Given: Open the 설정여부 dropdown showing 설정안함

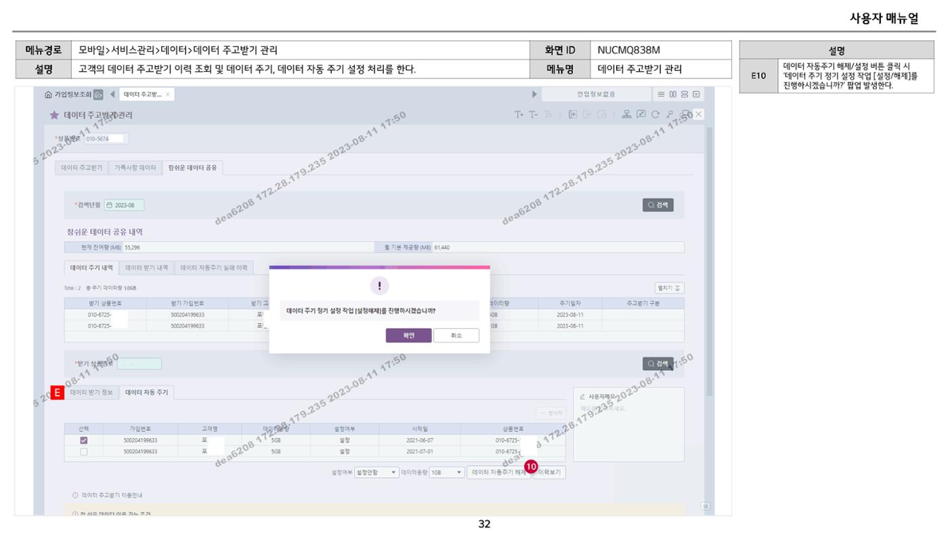Looking at the screenshot, I should pos(377,473).
